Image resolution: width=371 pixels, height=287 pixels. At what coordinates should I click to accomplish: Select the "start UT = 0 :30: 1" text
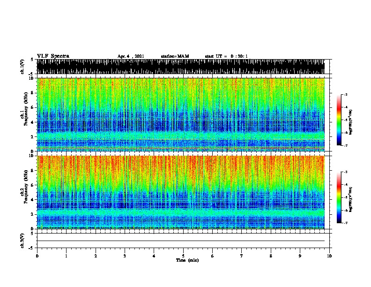pos(226,56)
